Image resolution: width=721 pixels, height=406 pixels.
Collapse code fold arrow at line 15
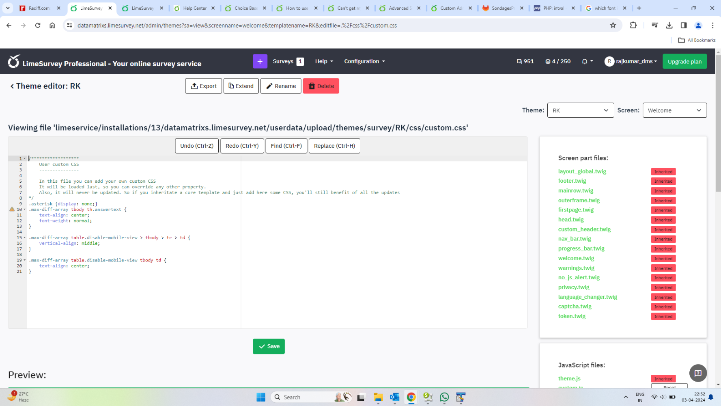click(x=25, y=238)
